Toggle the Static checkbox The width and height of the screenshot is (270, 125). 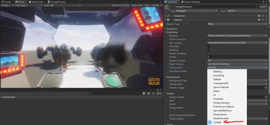tap(258, 7)
